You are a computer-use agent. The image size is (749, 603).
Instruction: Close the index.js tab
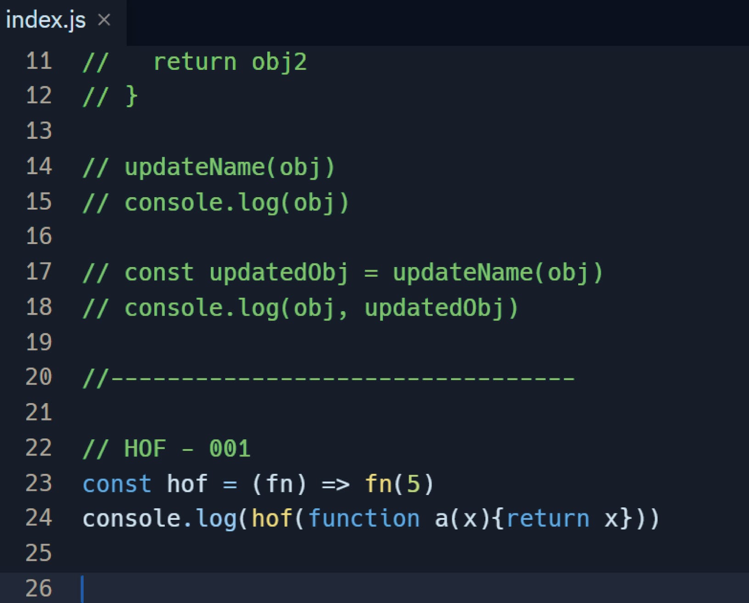coord(105,19)
